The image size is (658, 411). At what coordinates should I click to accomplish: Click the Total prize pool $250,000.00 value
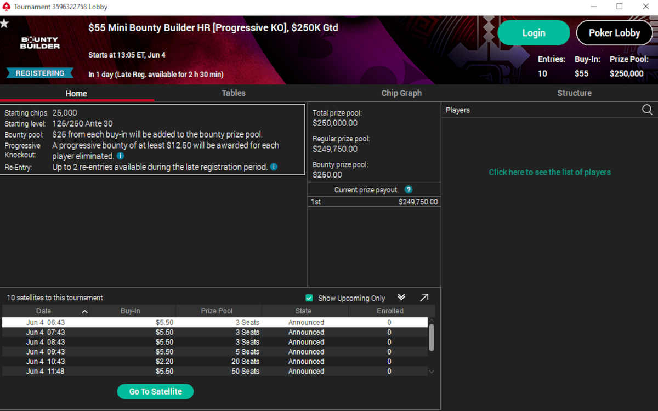click(x=335, y=123)
